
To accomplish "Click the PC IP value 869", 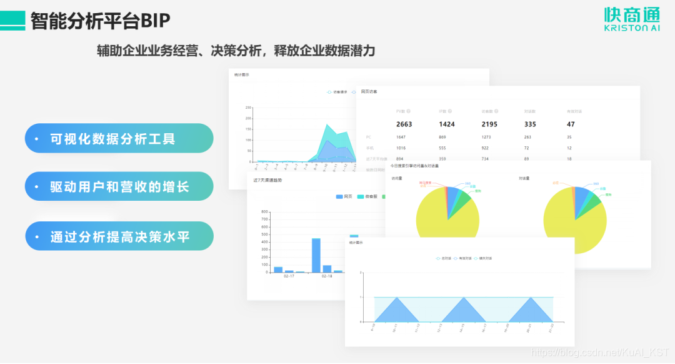I will (x=442, y=137).
